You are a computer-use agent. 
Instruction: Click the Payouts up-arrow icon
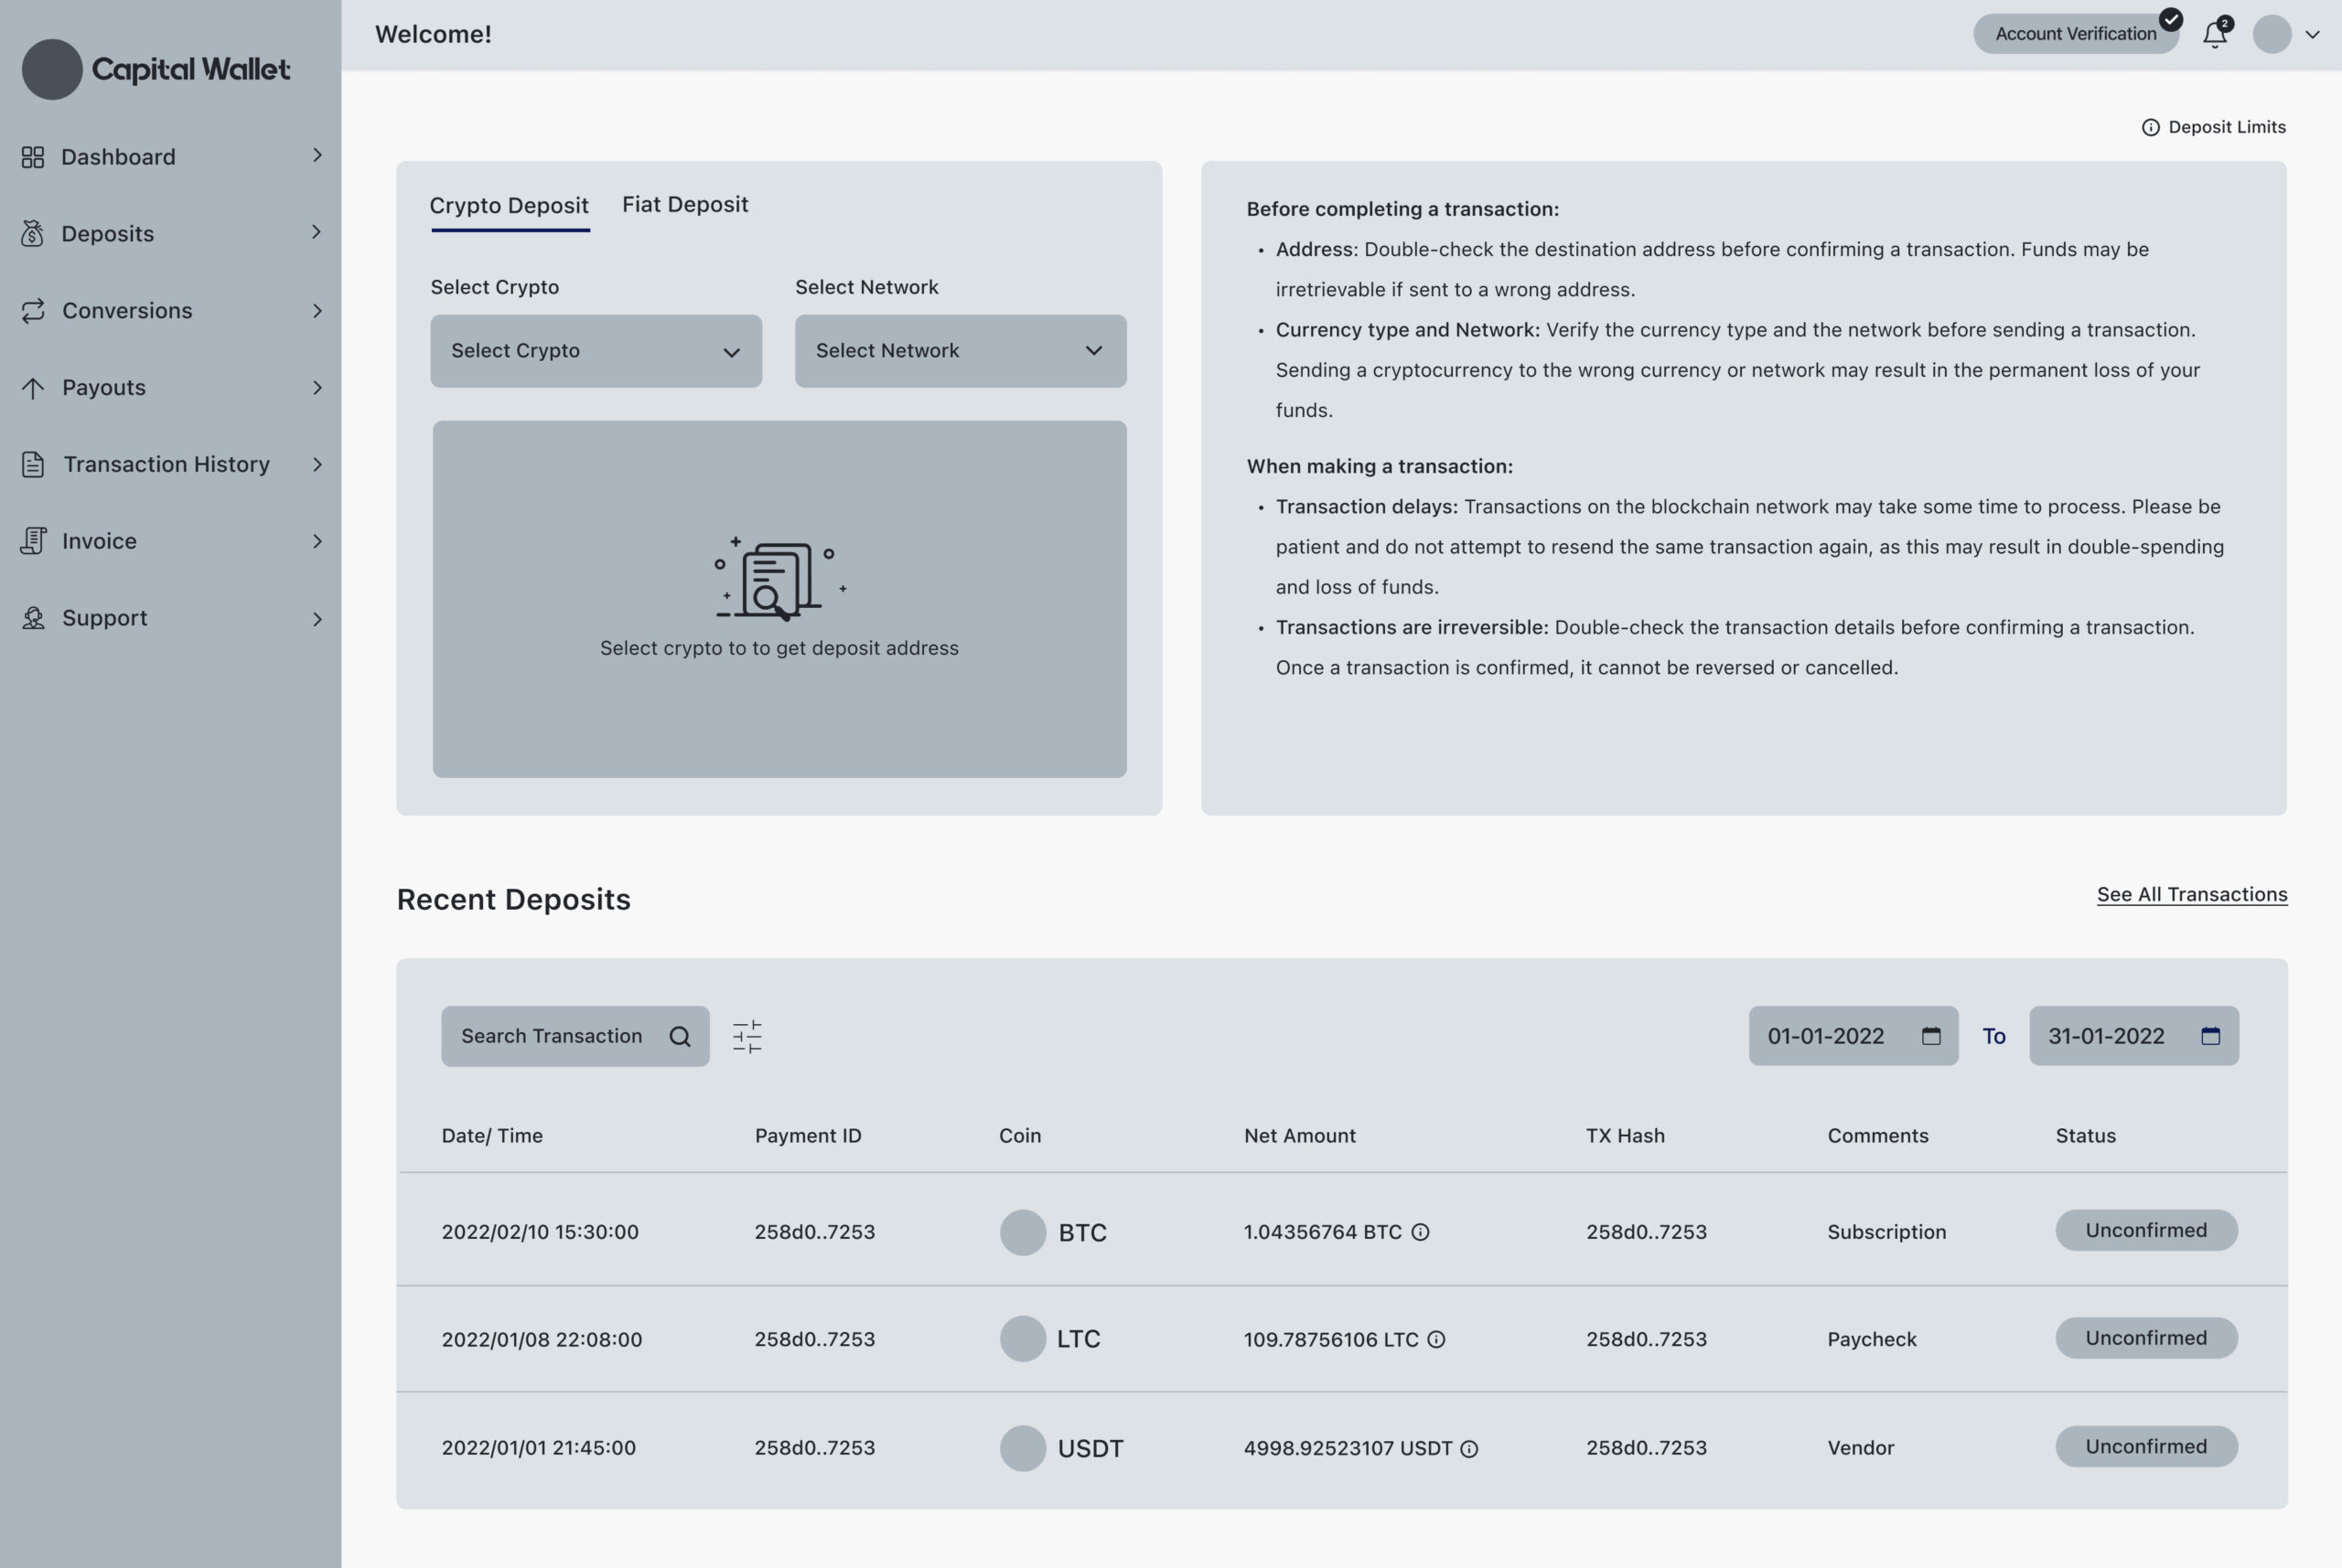point(33,387)
